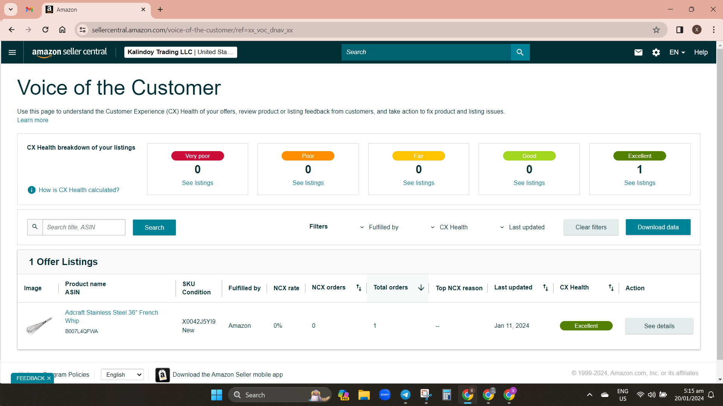Image resolution: width=723 pixels, height=406 pixels.
Task: Open How is CX Health calculated link
Action: (x=79, y=190)
